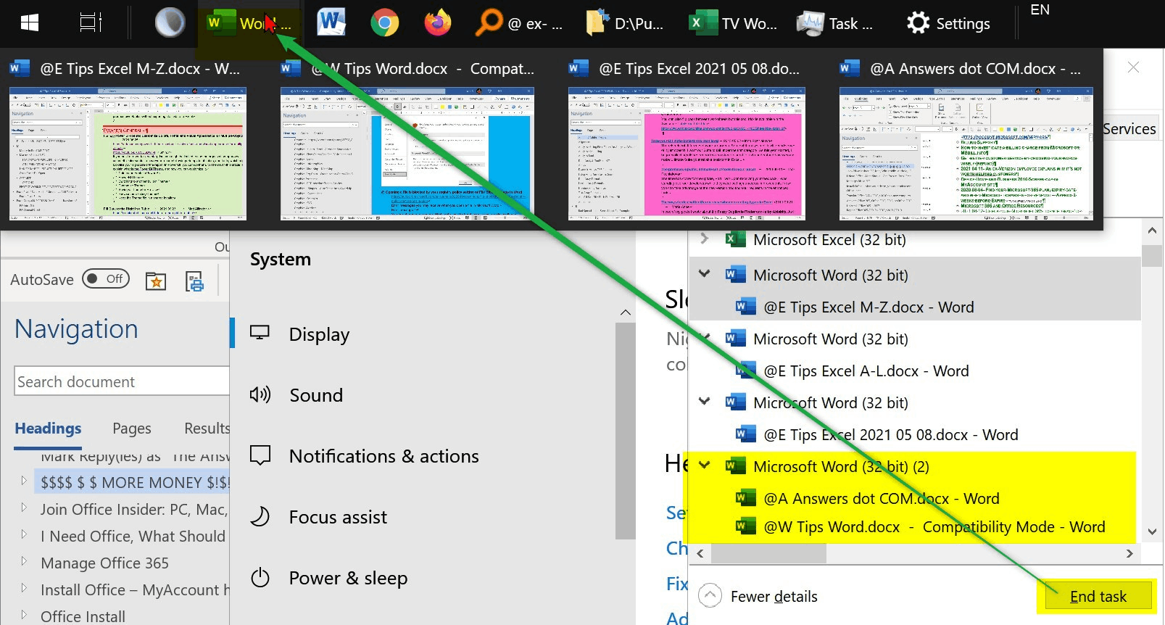Expand the Manage Office 365 heading
This screenshot has width=1165, height=625.
(24, 561)
